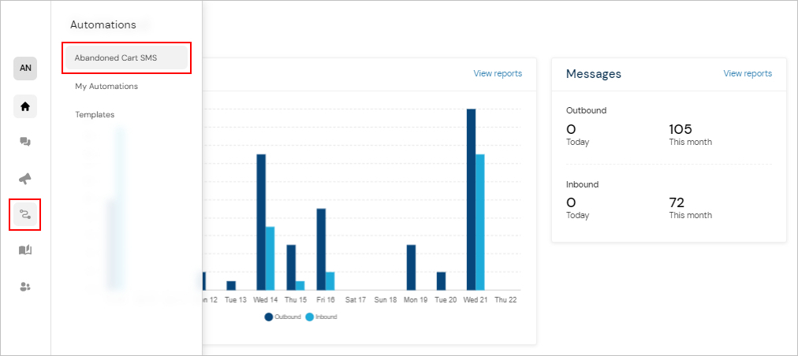The image size is (798, 356).
Task: Open the contacts people icon
Action: (25, 287)
